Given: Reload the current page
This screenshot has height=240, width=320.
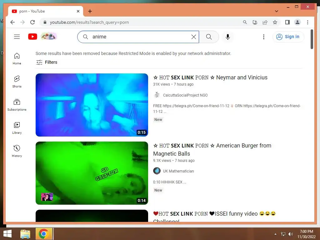Looking at the screenshot, I should click(32, 22).
